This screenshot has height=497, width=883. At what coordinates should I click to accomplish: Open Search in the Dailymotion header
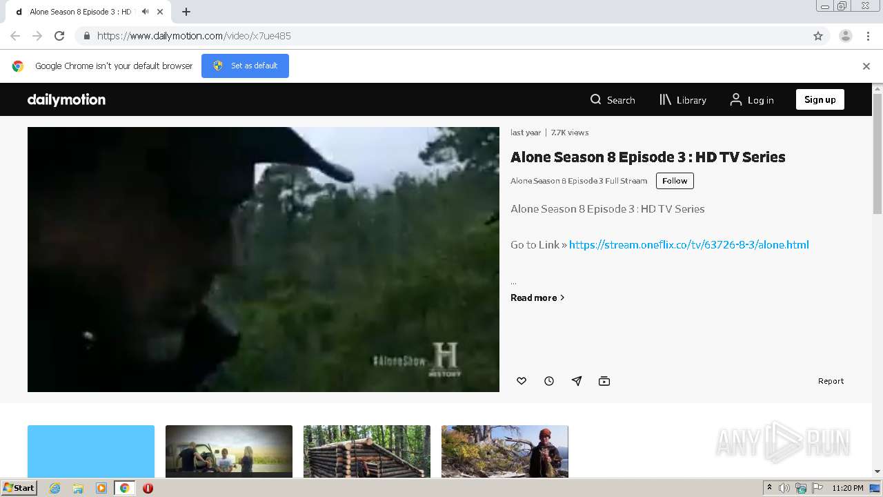pyautogui.click(x=613, y=100)
